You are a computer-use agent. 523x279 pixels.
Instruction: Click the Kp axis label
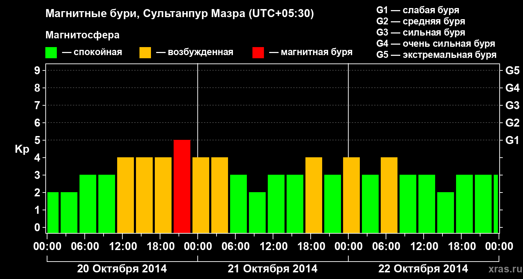pos(22,150)
